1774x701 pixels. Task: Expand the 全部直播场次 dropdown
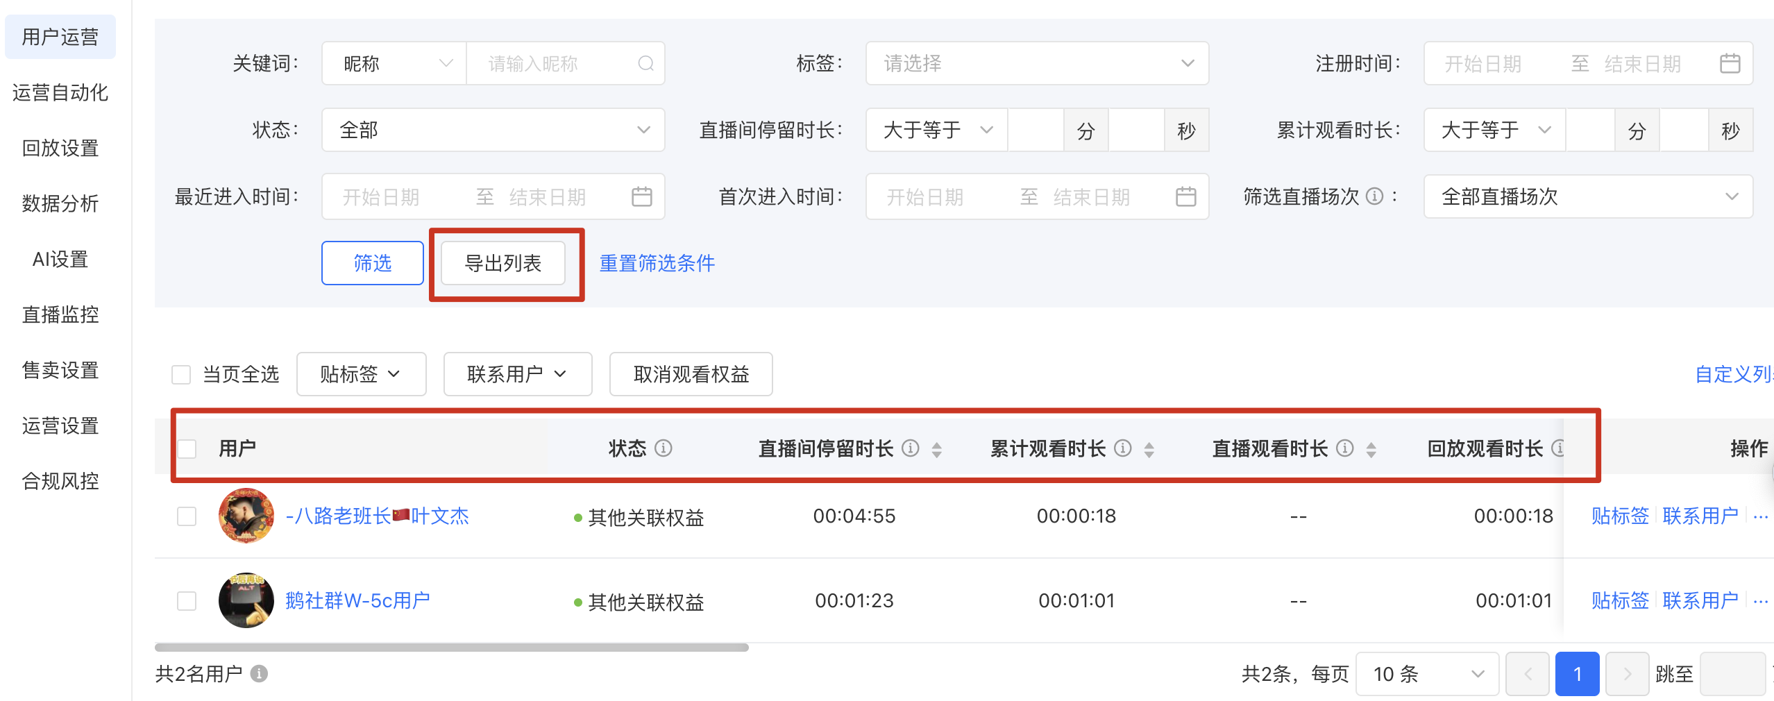click(1588, 197)
